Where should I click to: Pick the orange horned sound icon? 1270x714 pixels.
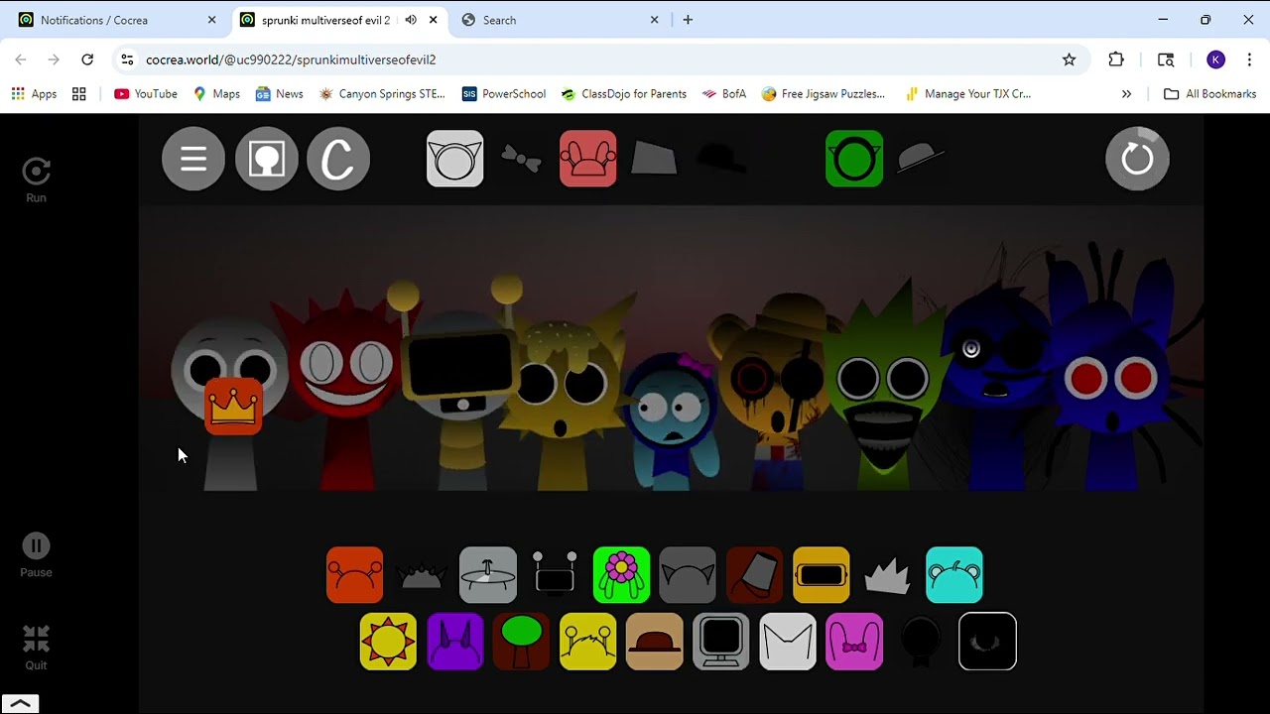(355, 575)
